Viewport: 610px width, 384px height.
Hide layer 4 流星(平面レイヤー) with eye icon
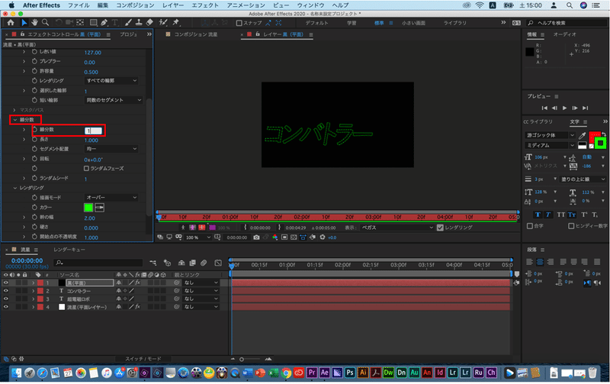6,307
